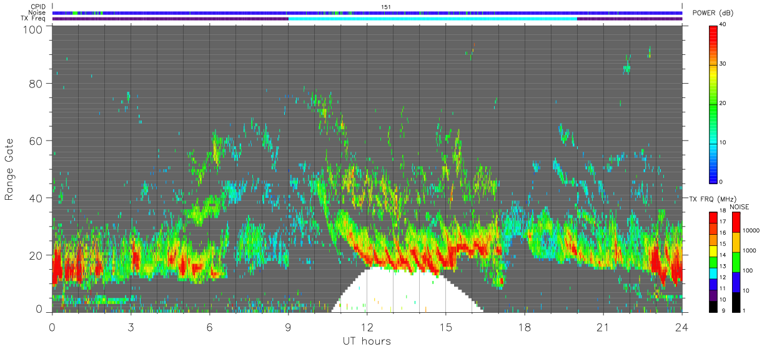The width and height of the screenshot is (767, 354).
Task: Click the blue Noise strip above the plot
Action: coord(367,12)
